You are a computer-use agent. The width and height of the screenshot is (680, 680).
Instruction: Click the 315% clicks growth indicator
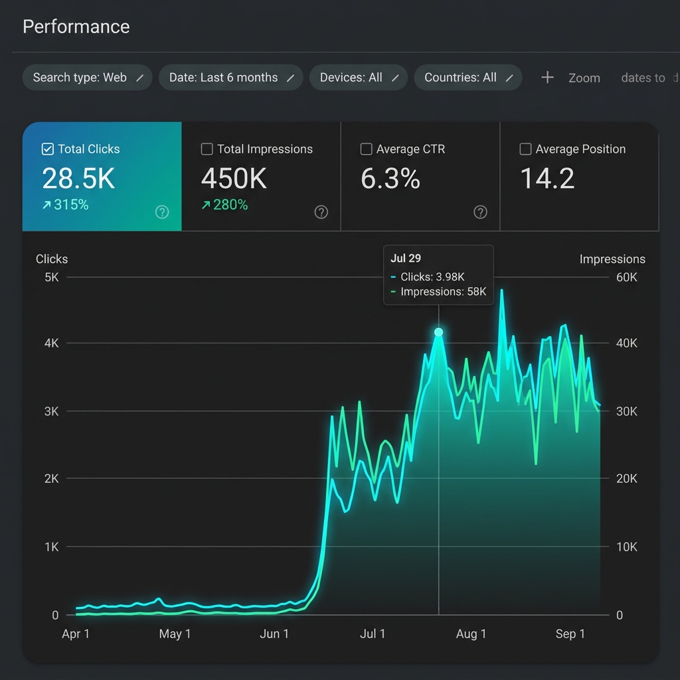(66, 205)
